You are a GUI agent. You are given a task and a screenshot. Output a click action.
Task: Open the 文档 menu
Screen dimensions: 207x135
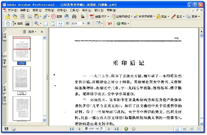49,10
